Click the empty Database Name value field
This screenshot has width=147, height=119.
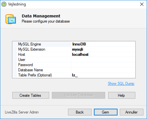coord(103,70)
